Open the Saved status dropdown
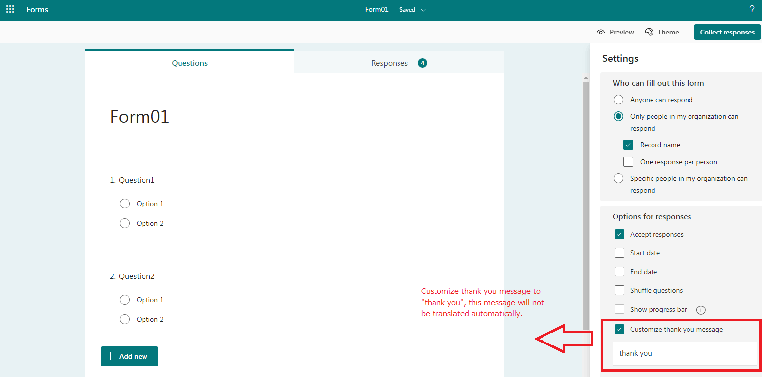This screenshot has width=762, height=377. coord(423,9)
